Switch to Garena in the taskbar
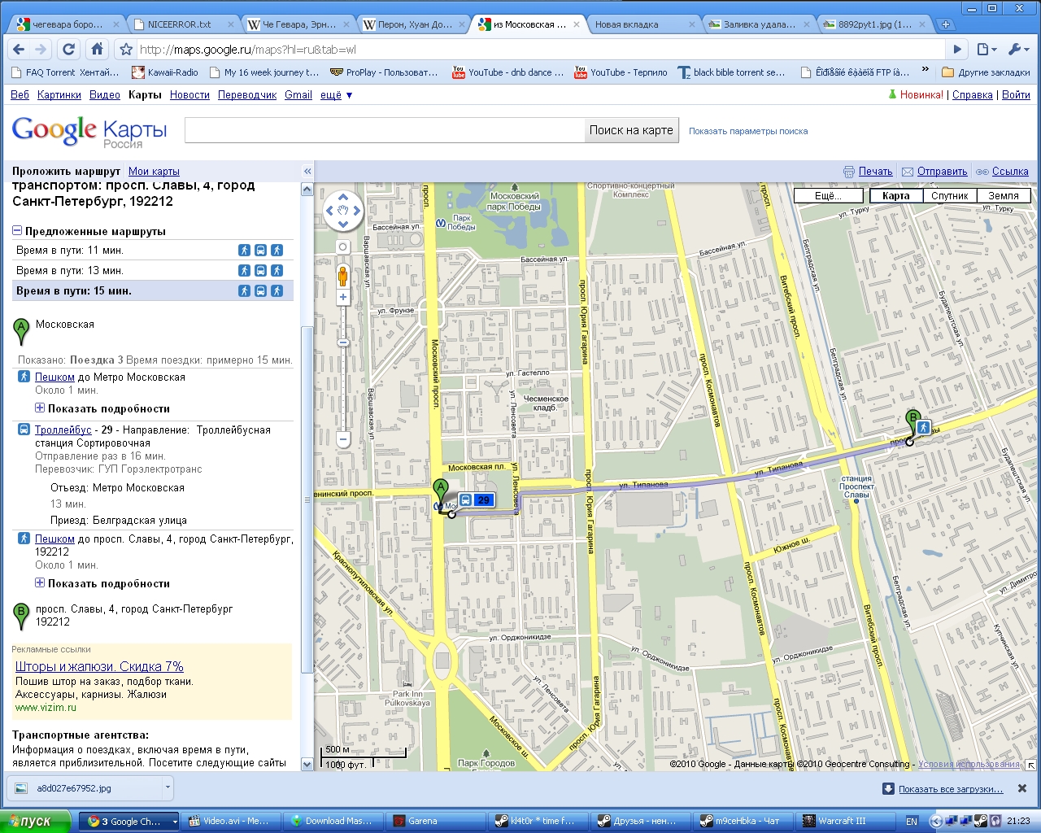This screenshot has width=1041, height=833. pyautogui.click(x=435, y=822)
